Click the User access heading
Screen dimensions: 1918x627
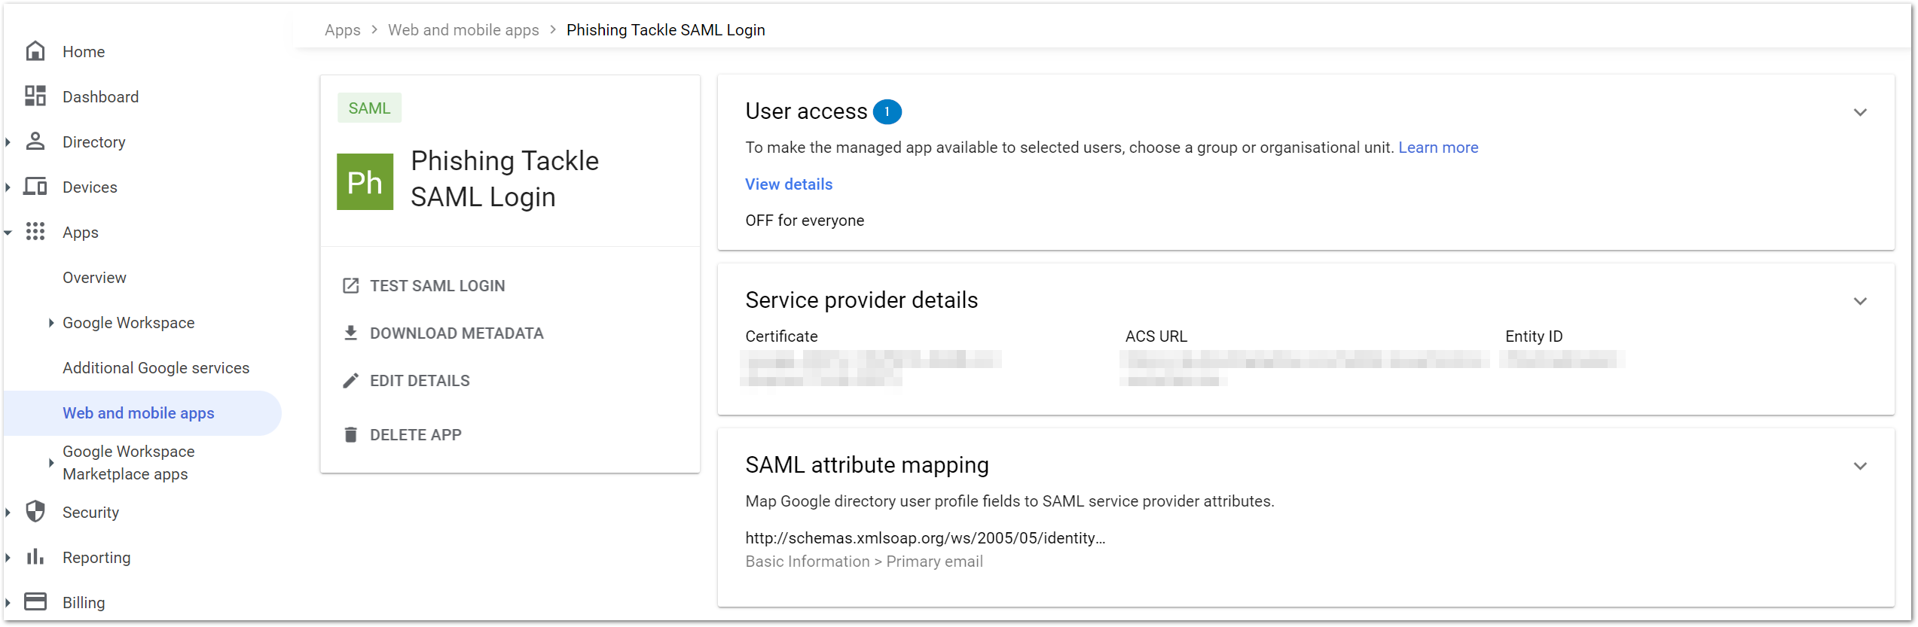click(x=806, y=111)
